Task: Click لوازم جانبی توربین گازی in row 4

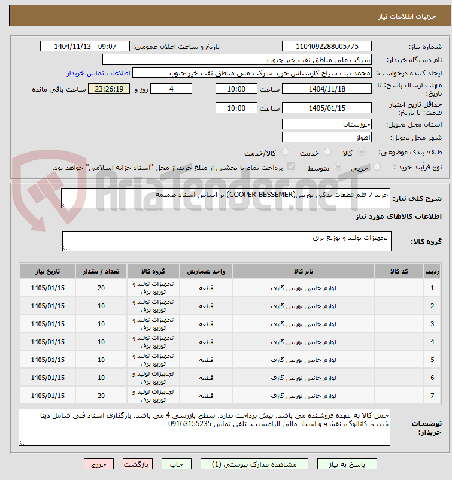Action: (x=304, y=342)
